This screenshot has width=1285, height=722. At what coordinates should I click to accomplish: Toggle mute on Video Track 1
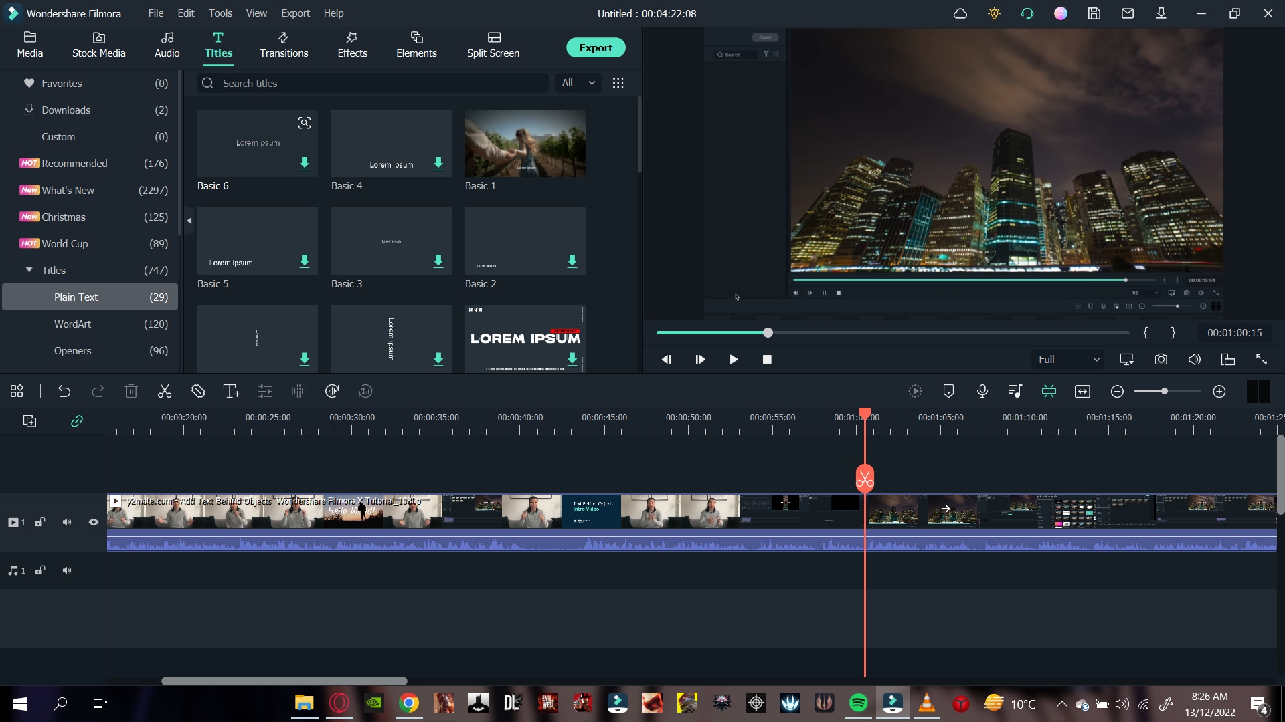click(x=66, y=522)
